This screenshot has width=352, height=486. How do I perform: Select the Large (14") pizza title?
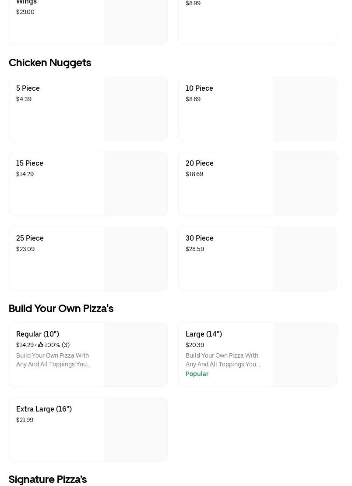pos(204,334)
